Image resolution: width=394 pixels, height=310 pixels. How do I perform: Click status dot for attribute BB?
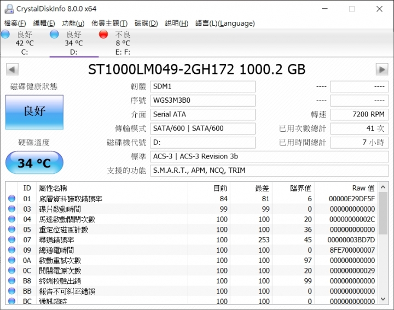coord(11,291)
